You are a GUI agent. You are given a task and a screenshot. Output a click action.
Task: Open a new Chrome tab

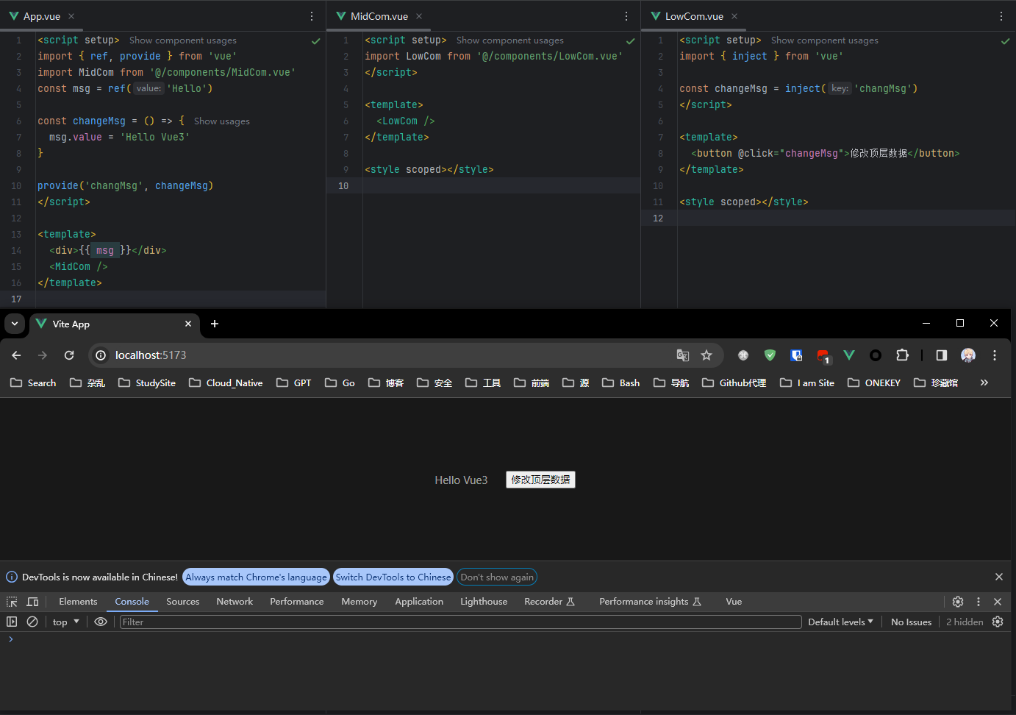215,324
